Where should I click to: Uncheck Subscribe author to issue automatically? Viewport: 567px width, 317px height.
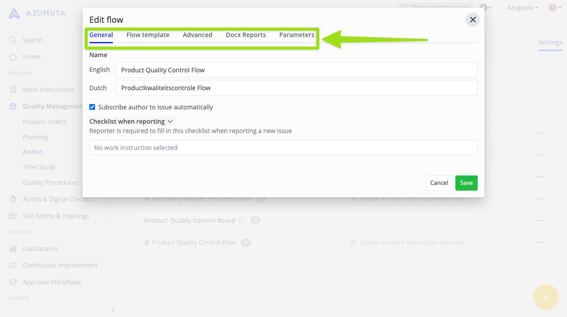92,107
